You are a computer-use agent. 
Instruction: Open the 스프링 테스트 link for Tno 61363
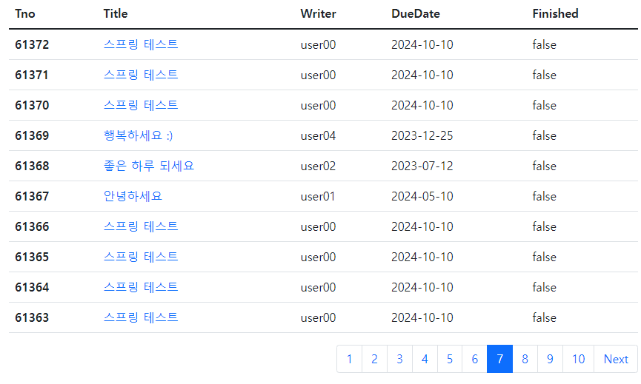(x=141, y=317)
